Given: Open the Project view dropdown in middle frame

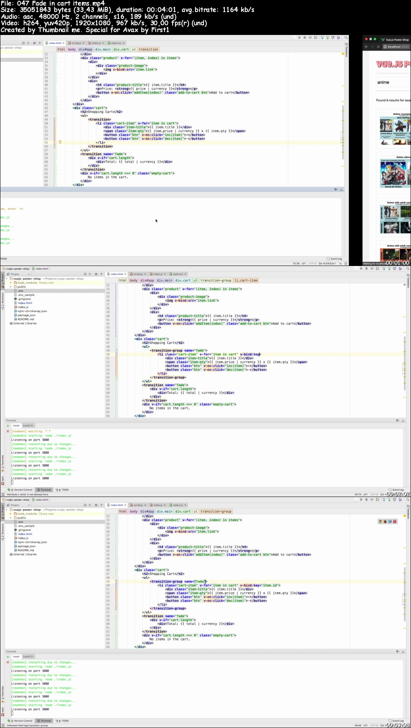Looking at the screenshot, I should (x=28, y=274).
